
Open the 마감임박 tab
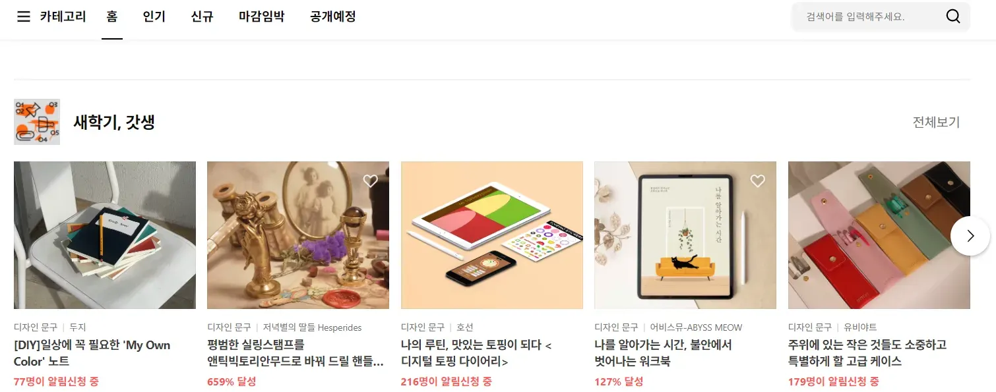[x=262, y=16]
